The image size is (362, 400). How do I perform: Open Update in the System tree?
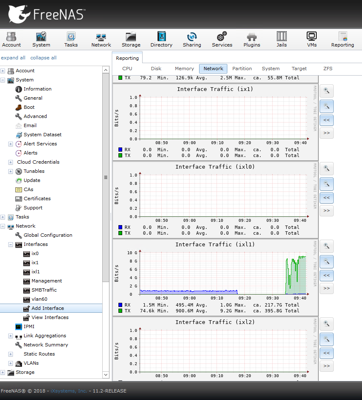32,180
